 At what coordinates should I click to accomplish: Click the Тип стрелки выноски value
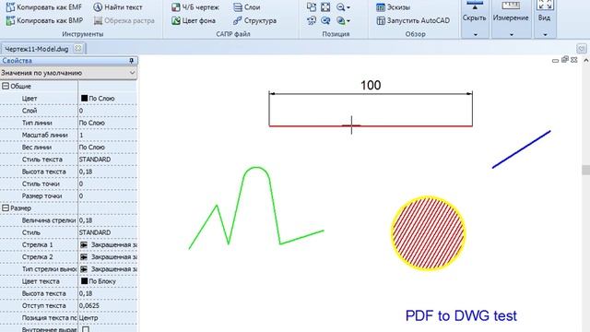coord(108,269)
